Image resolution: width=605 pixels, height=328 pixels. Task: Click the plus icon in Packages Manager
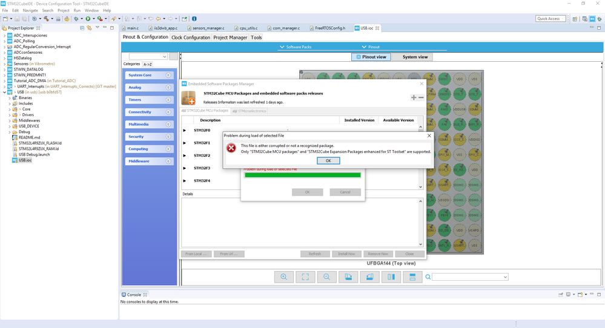[414, 97]
